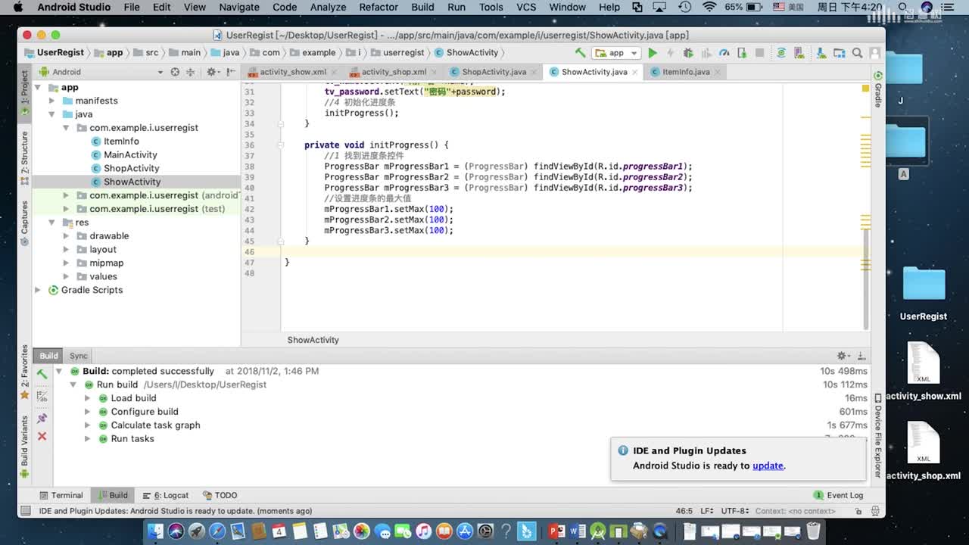Click ShowActivity breadcrumb below the editor
This screenshot has height=545, width=969.
(313, 340)
